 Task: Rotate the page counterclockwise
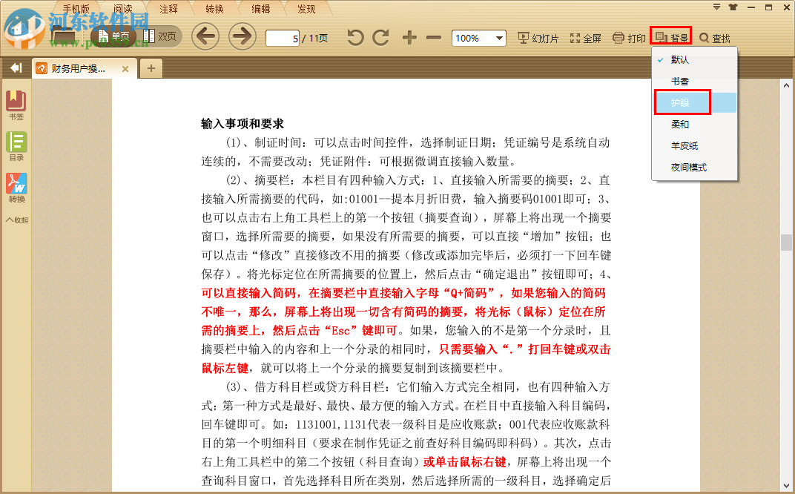pos(355,38)
